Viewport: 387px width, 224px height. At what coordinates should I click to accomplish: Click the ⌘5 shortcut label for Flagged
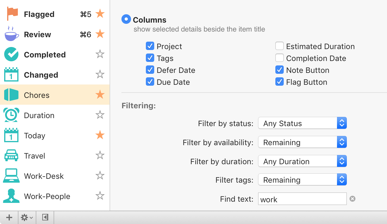coord(86,14)
